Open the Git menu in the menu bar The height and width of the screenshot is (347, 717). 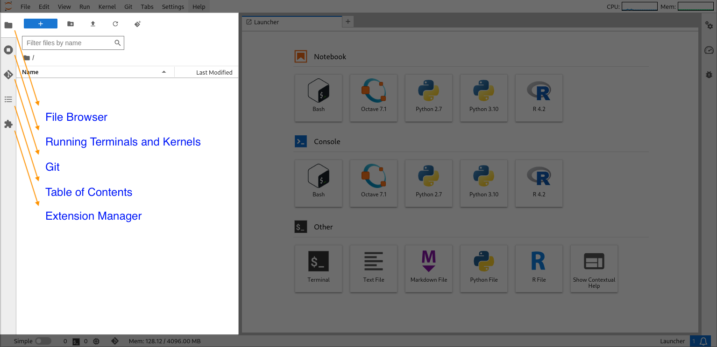click(128, 7)
